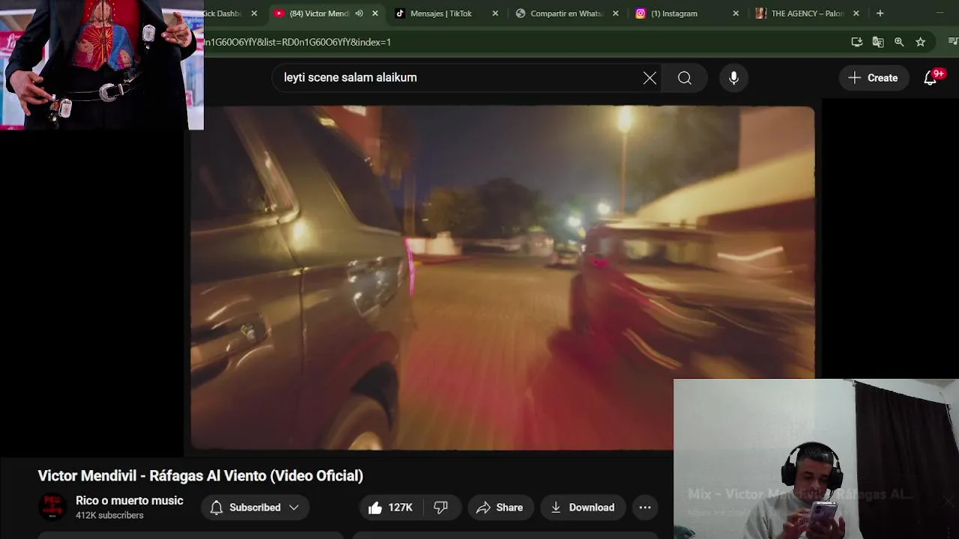Select the Victor Mendivil YouTube tab
959x539 pixels.
[x=319, y=13]
